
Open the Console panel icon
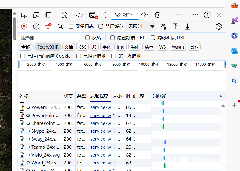(93, 15)
